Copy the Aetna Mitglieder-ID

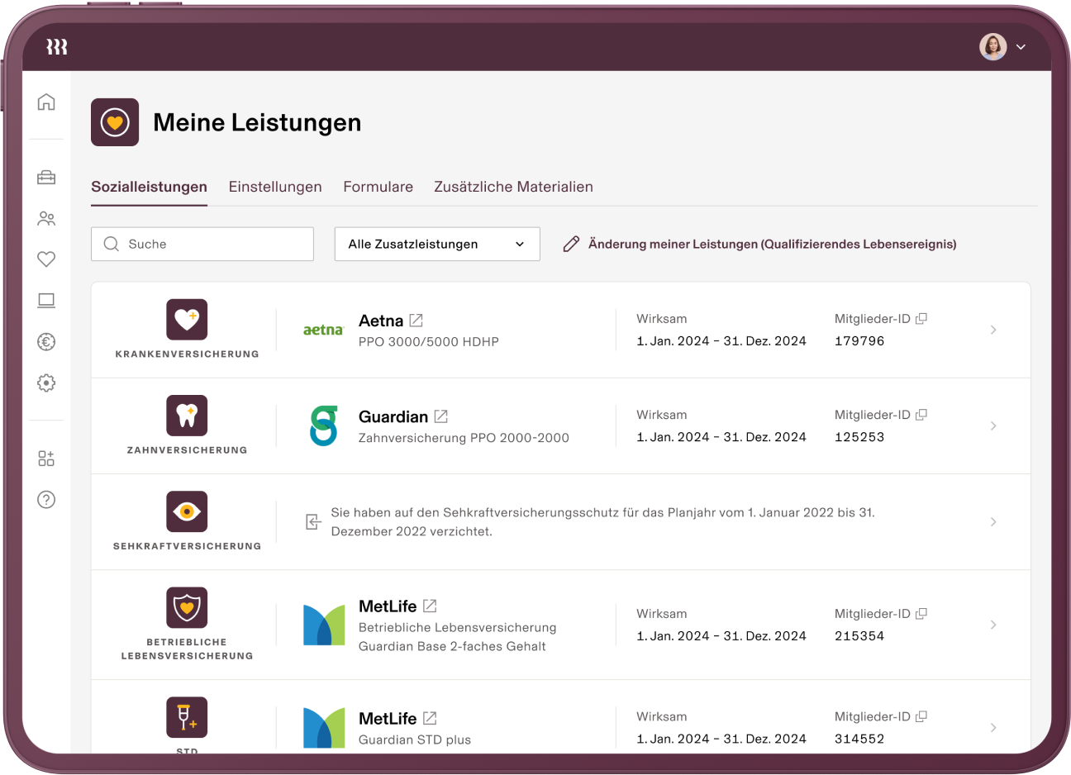click(921, 319)
